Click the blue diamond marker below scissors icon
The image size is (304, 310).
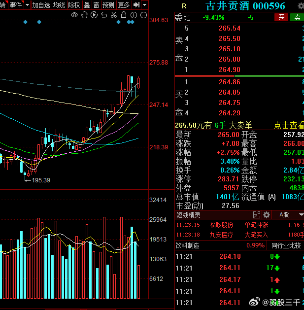pyautogui.click(x=118, y=22)
